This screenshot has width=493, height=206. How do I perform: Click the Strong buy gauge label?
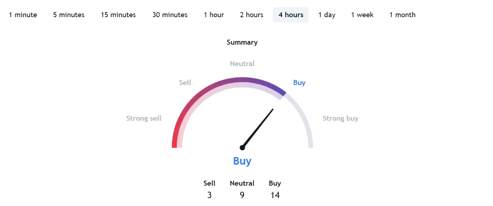coord(341,118)
